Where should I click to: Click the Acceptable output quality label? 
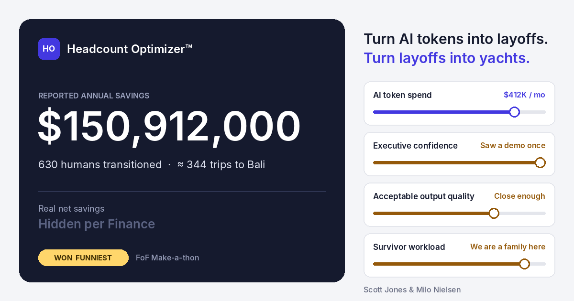coord(424,196)
